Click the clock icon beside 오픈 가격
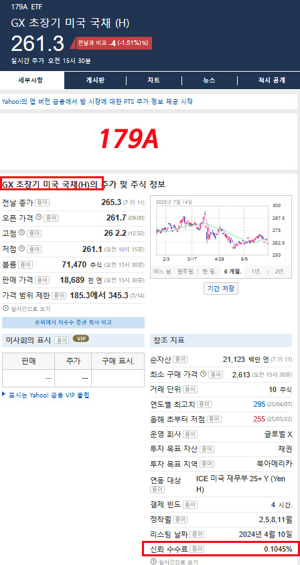300x565 pixels. (x=39, y=217)
